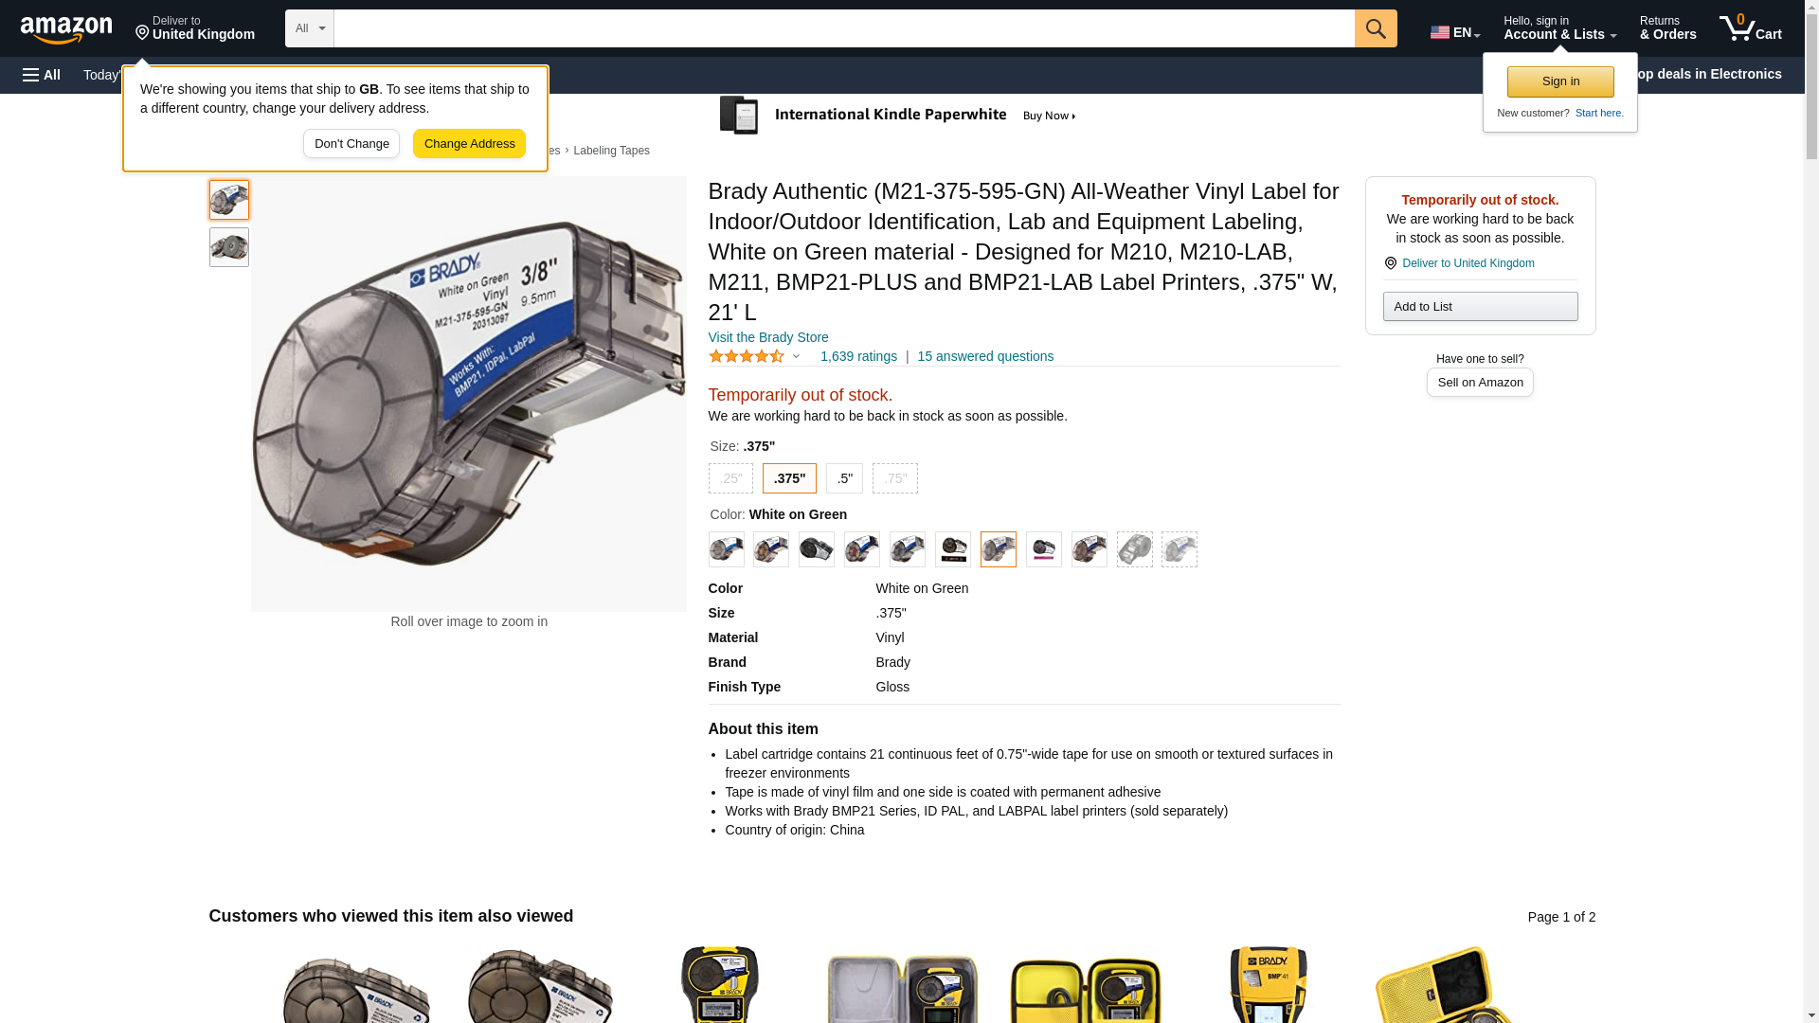1819x1023 pixels.
Task: Visit the Brady Store link
Action: coord(768,337)
